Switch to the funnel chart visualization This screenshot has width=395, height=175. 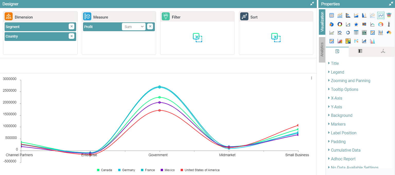click(x=389, y=15)
